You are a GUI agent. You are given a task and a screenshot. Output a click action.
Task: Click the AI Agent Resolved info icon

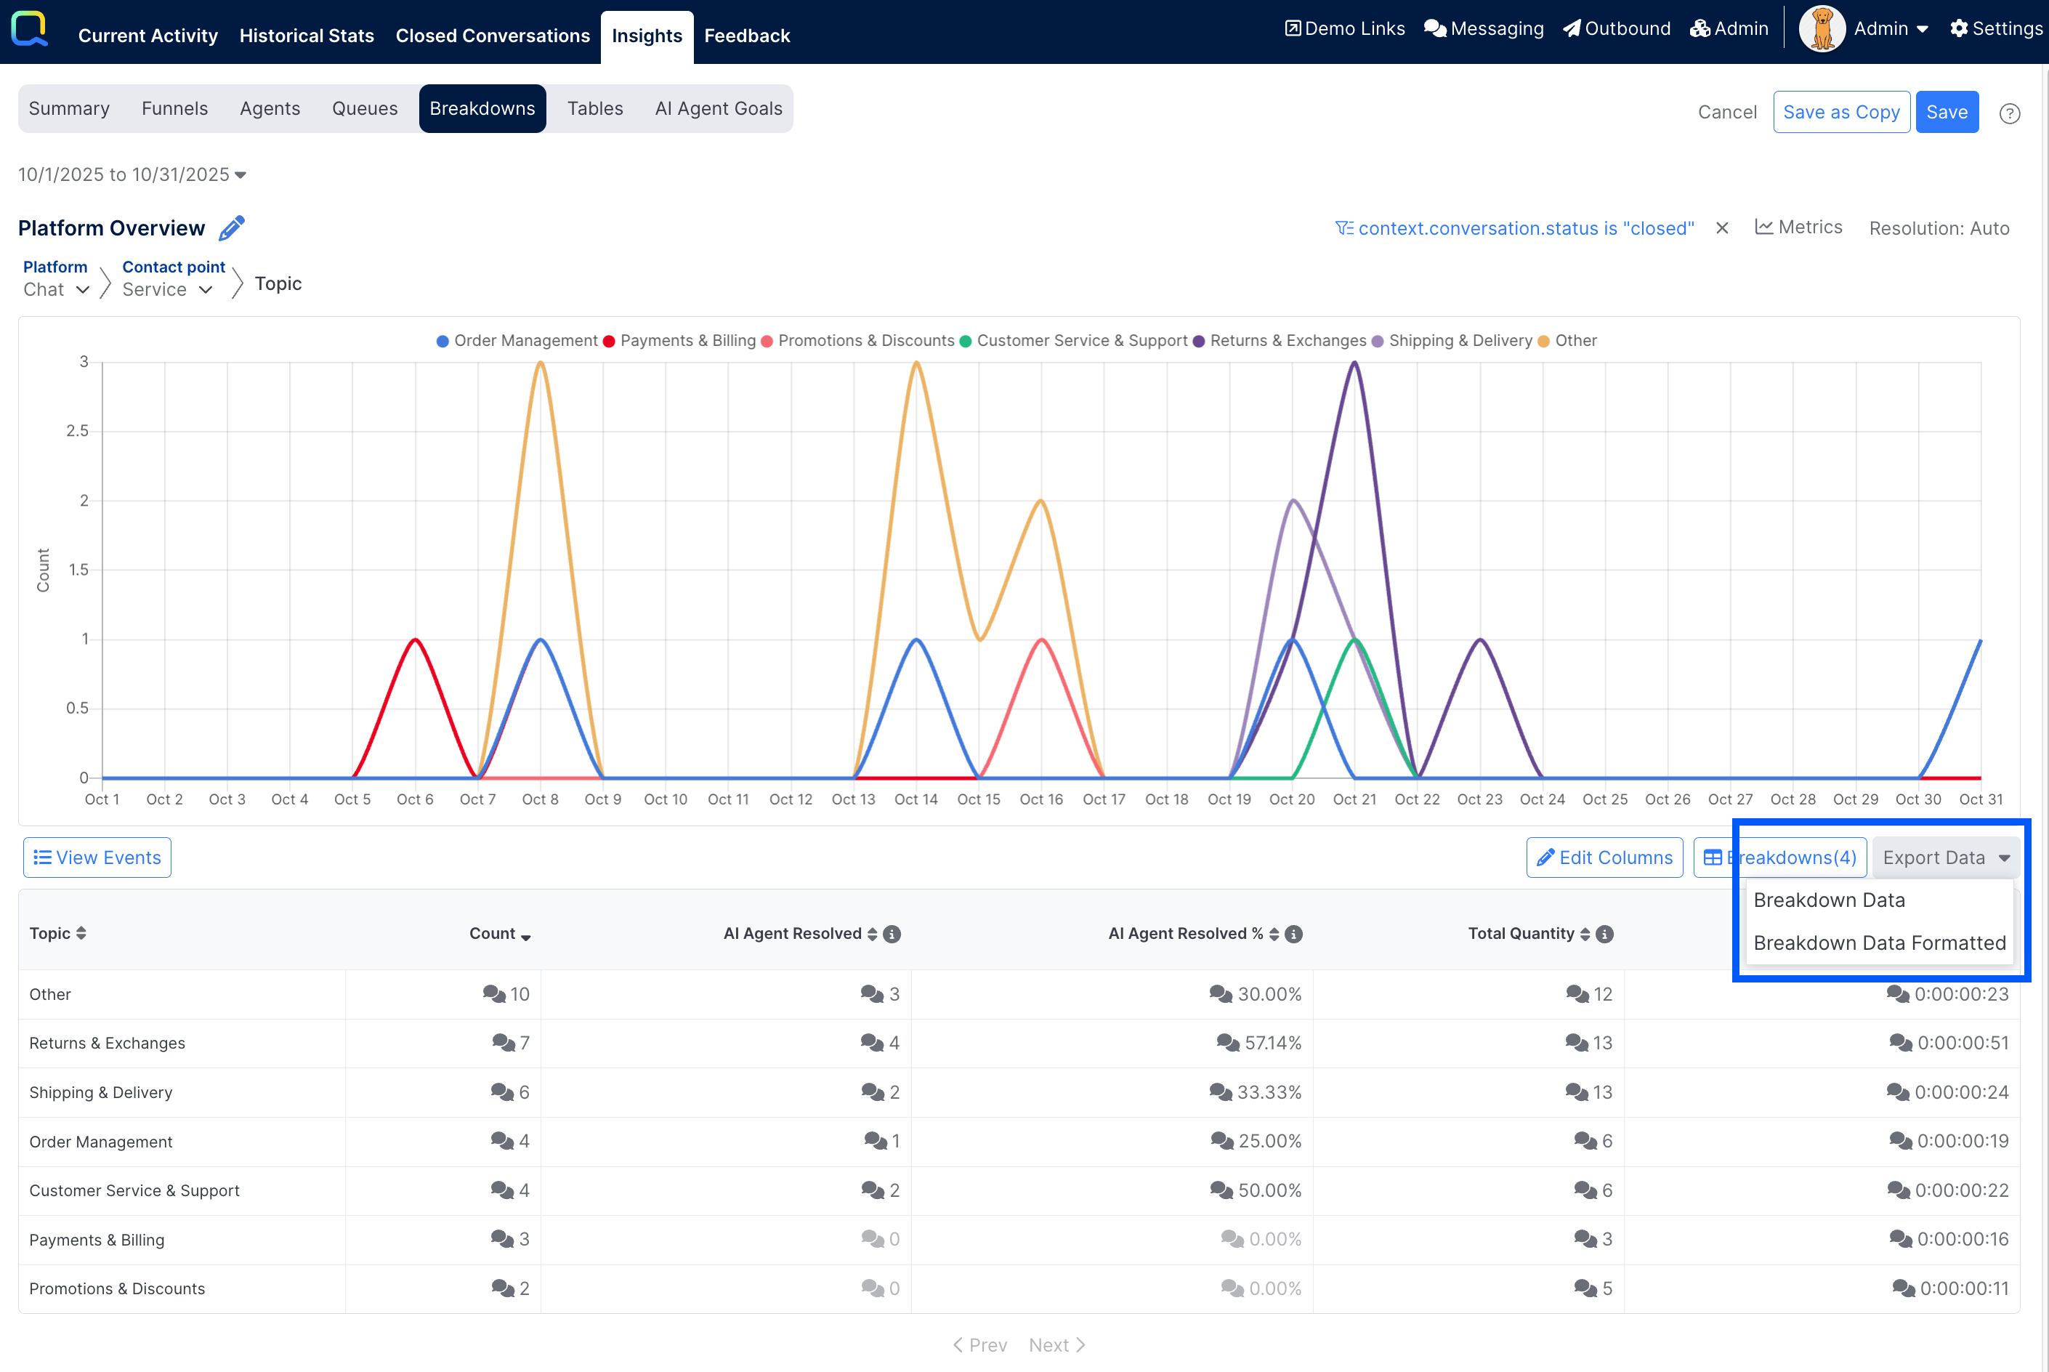coord(892,934)
